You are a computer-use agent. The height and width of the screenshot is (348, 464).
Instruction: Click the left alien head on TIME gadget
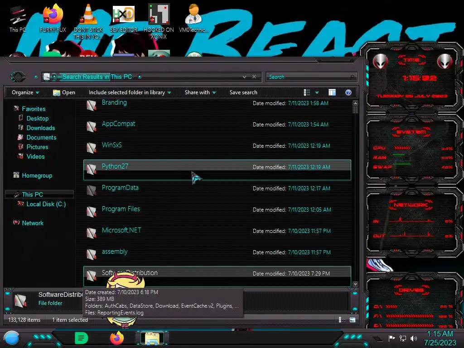380,62
